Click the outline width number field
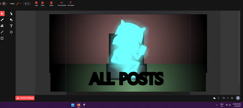This screenshot has width=243, height=108. [25, 4]
